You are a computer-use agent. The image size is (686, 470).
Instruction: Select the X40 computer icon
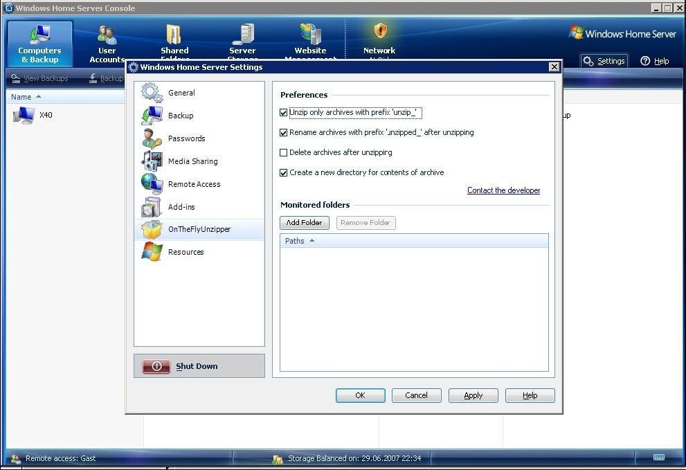[24, 116]
